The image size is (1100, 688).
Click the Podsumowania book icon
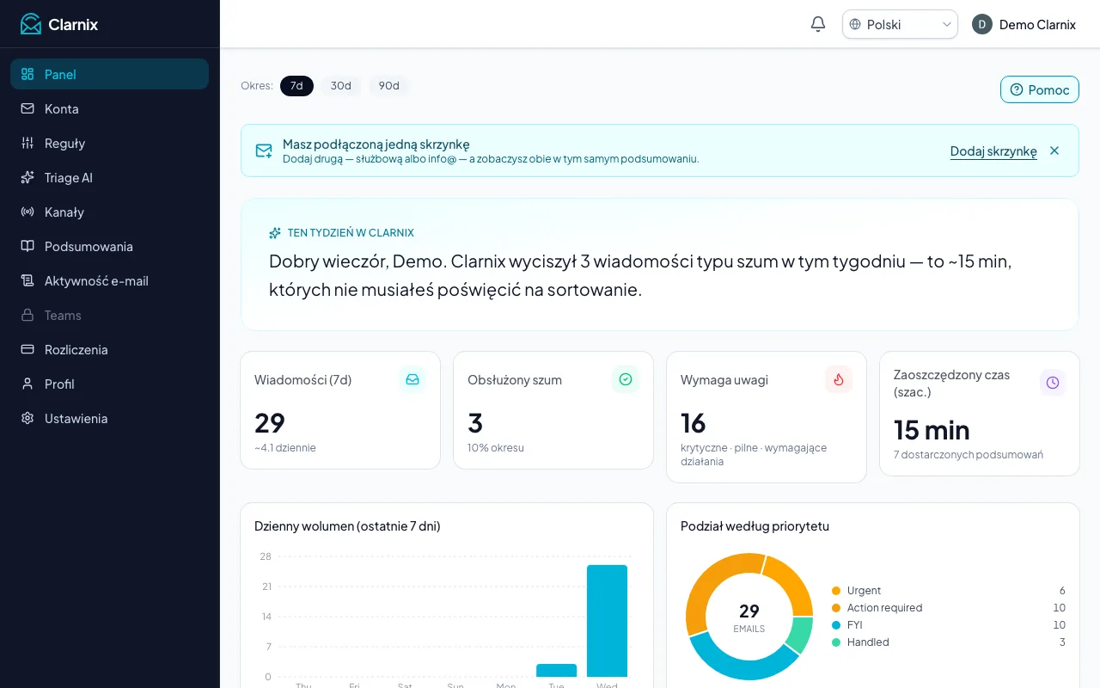[27, 246]
